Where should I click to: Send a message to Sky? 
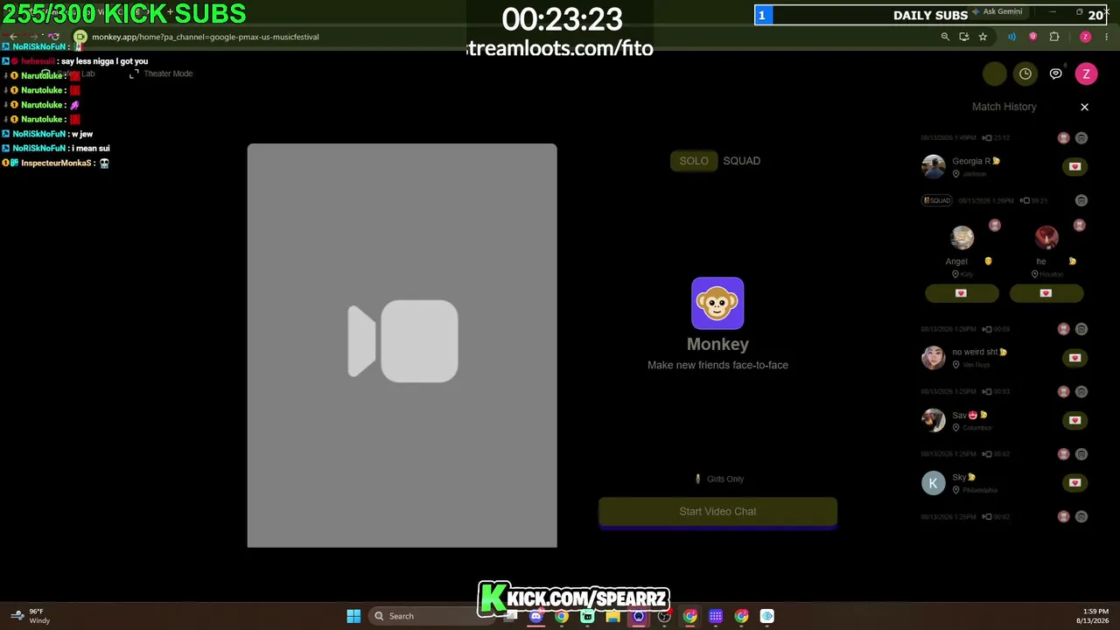tap(1074, 483)
